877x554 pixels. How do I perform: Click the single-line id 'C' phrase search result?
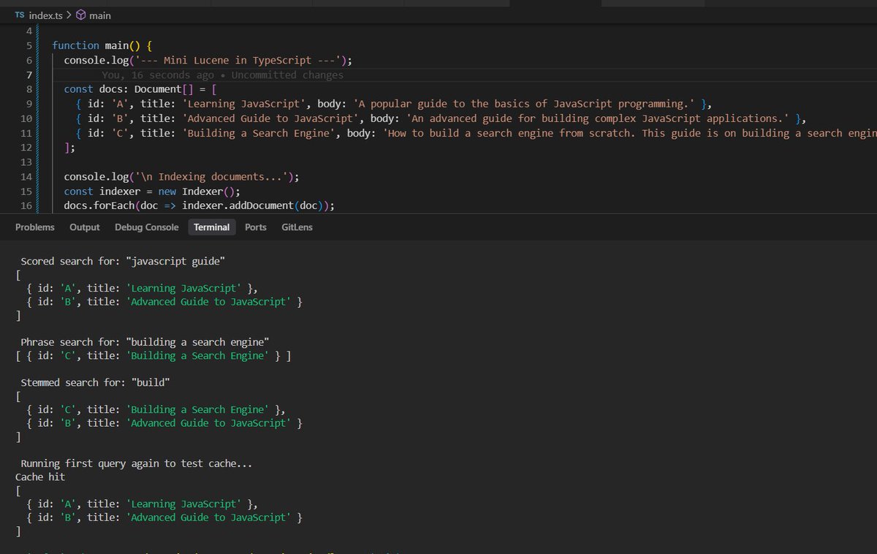153,356
